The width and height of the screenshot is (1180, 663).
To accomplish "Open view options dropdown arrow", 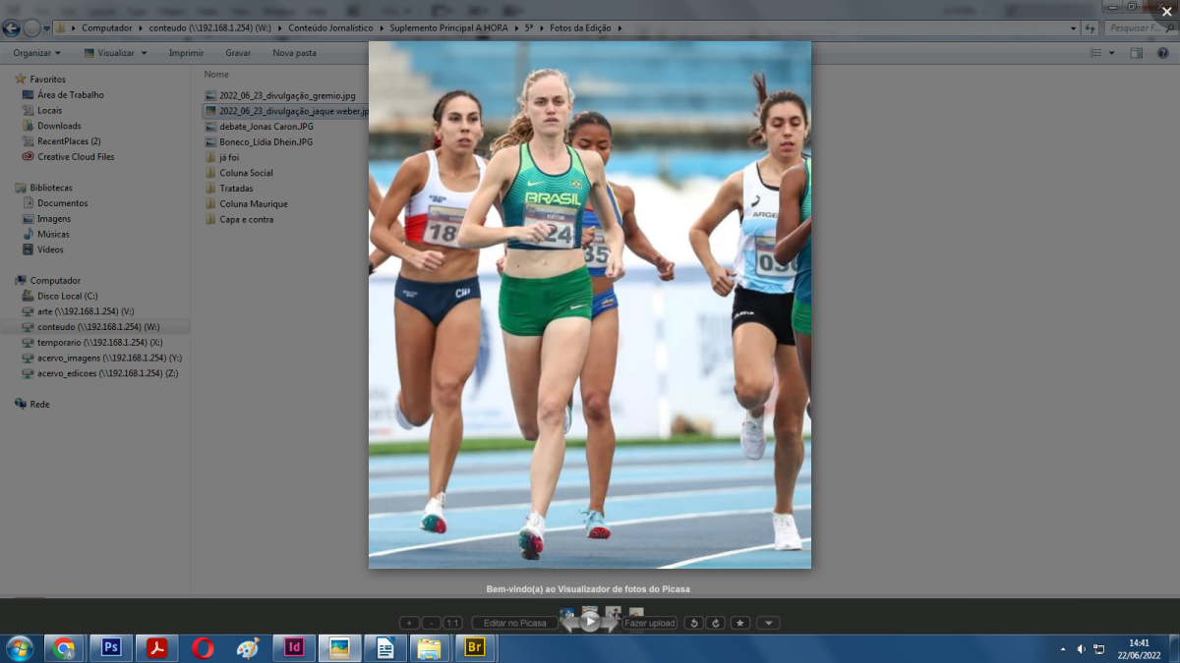I will (1111, 53).
